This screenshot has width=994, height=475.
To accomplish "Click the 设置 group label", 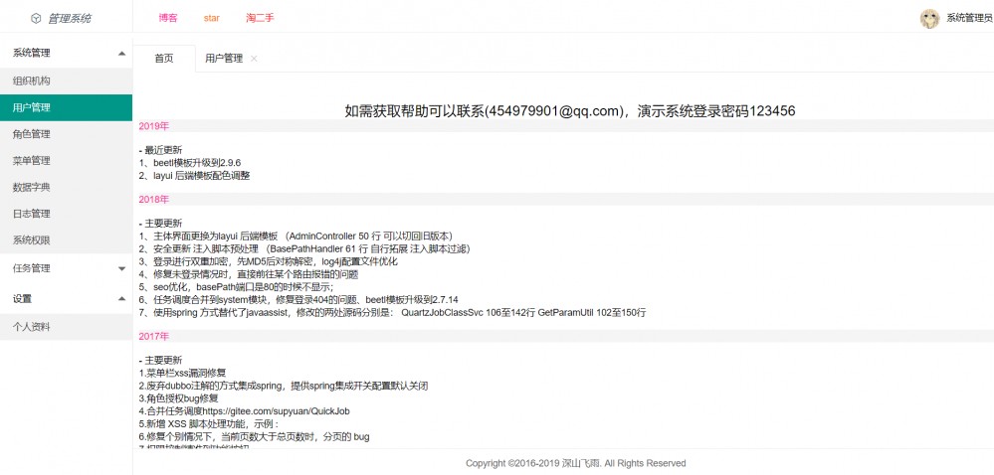I will click(x=22, y=298).
